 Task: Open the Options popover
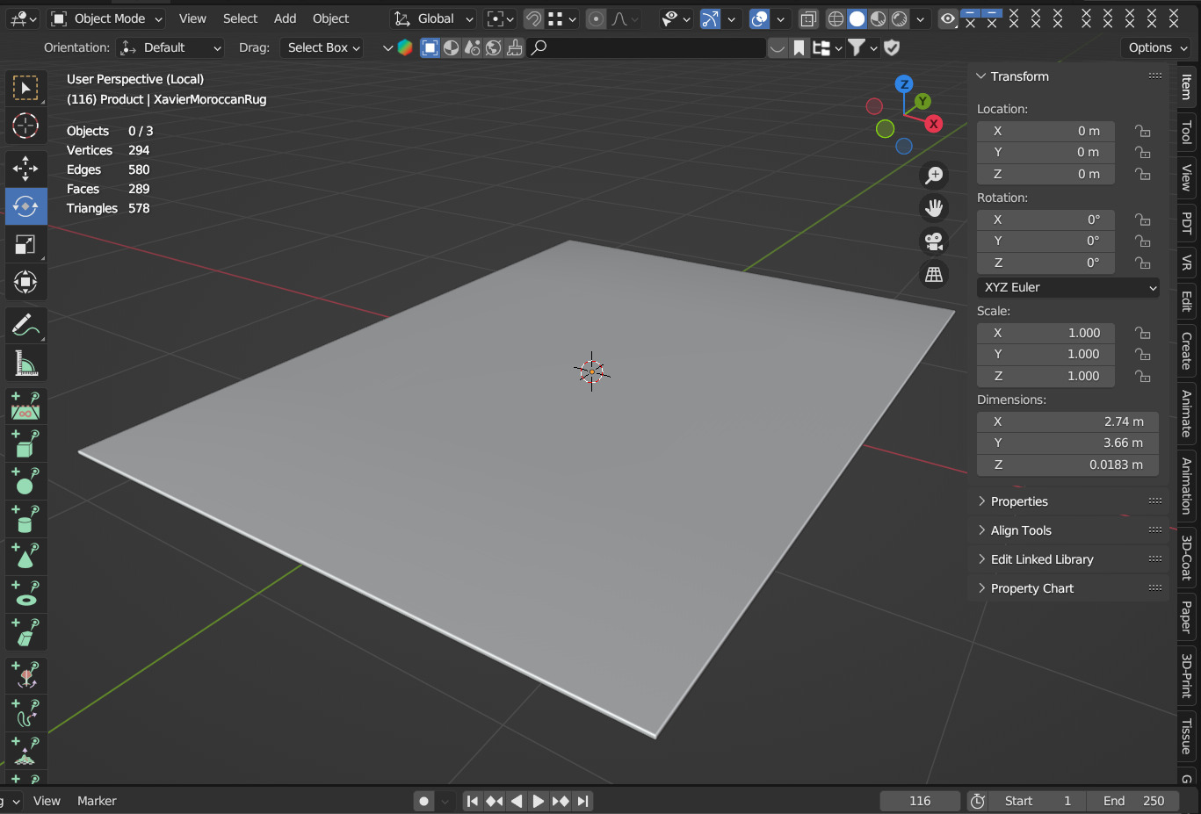(1157, 47)
